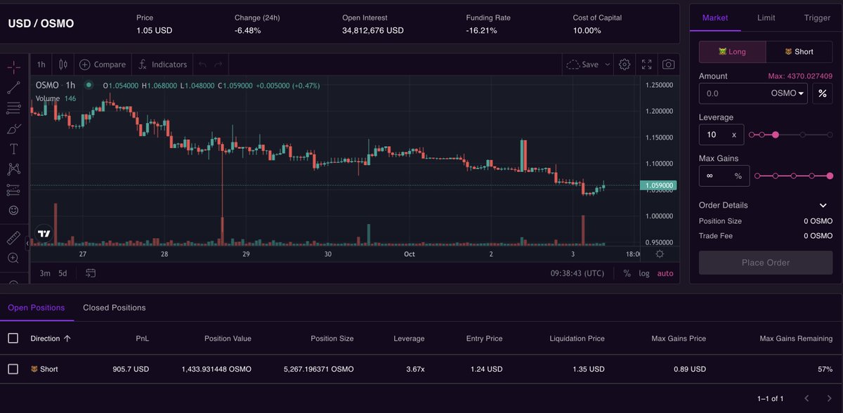Open the measure ruler tool
The height and width of the screenshot is (413, 843).
(x=14, y=239)
